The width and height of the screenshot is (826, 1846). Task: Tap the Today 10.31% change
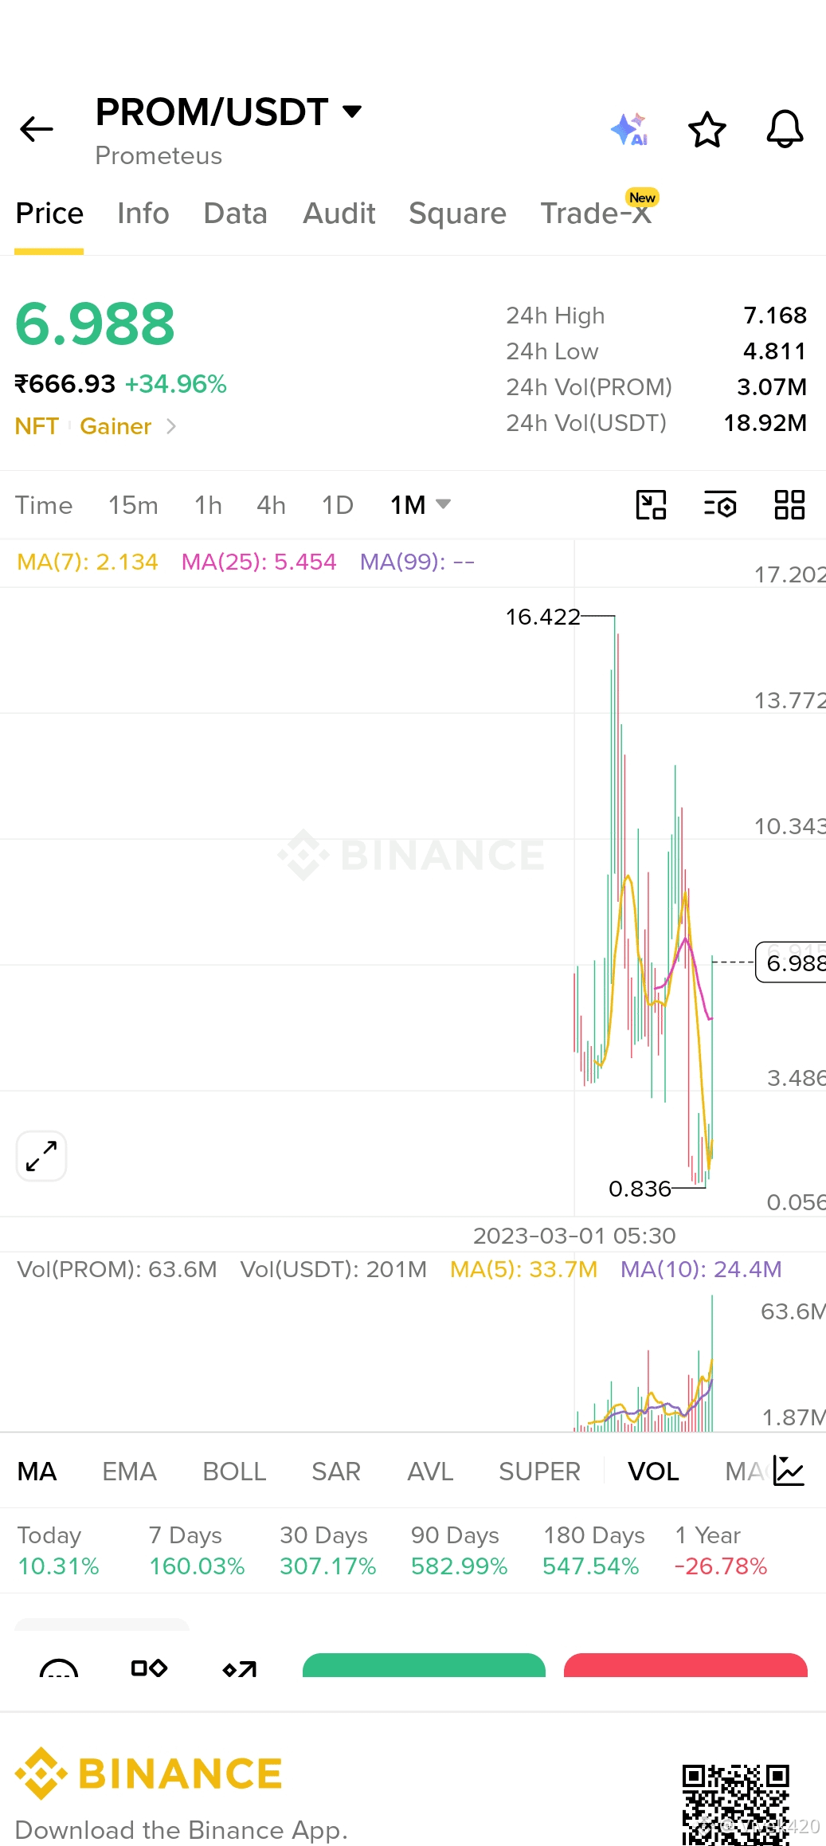pos(58,1550)
